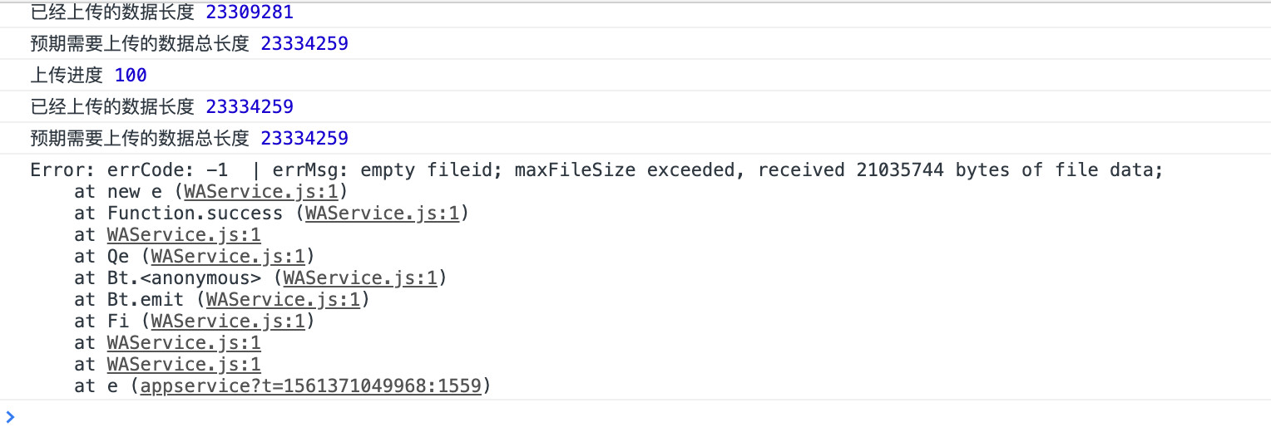This screenshot has height=442, width=1271.
Task: Open WAService.js:1 link beside Bt.emit
Action: [283, 300]
